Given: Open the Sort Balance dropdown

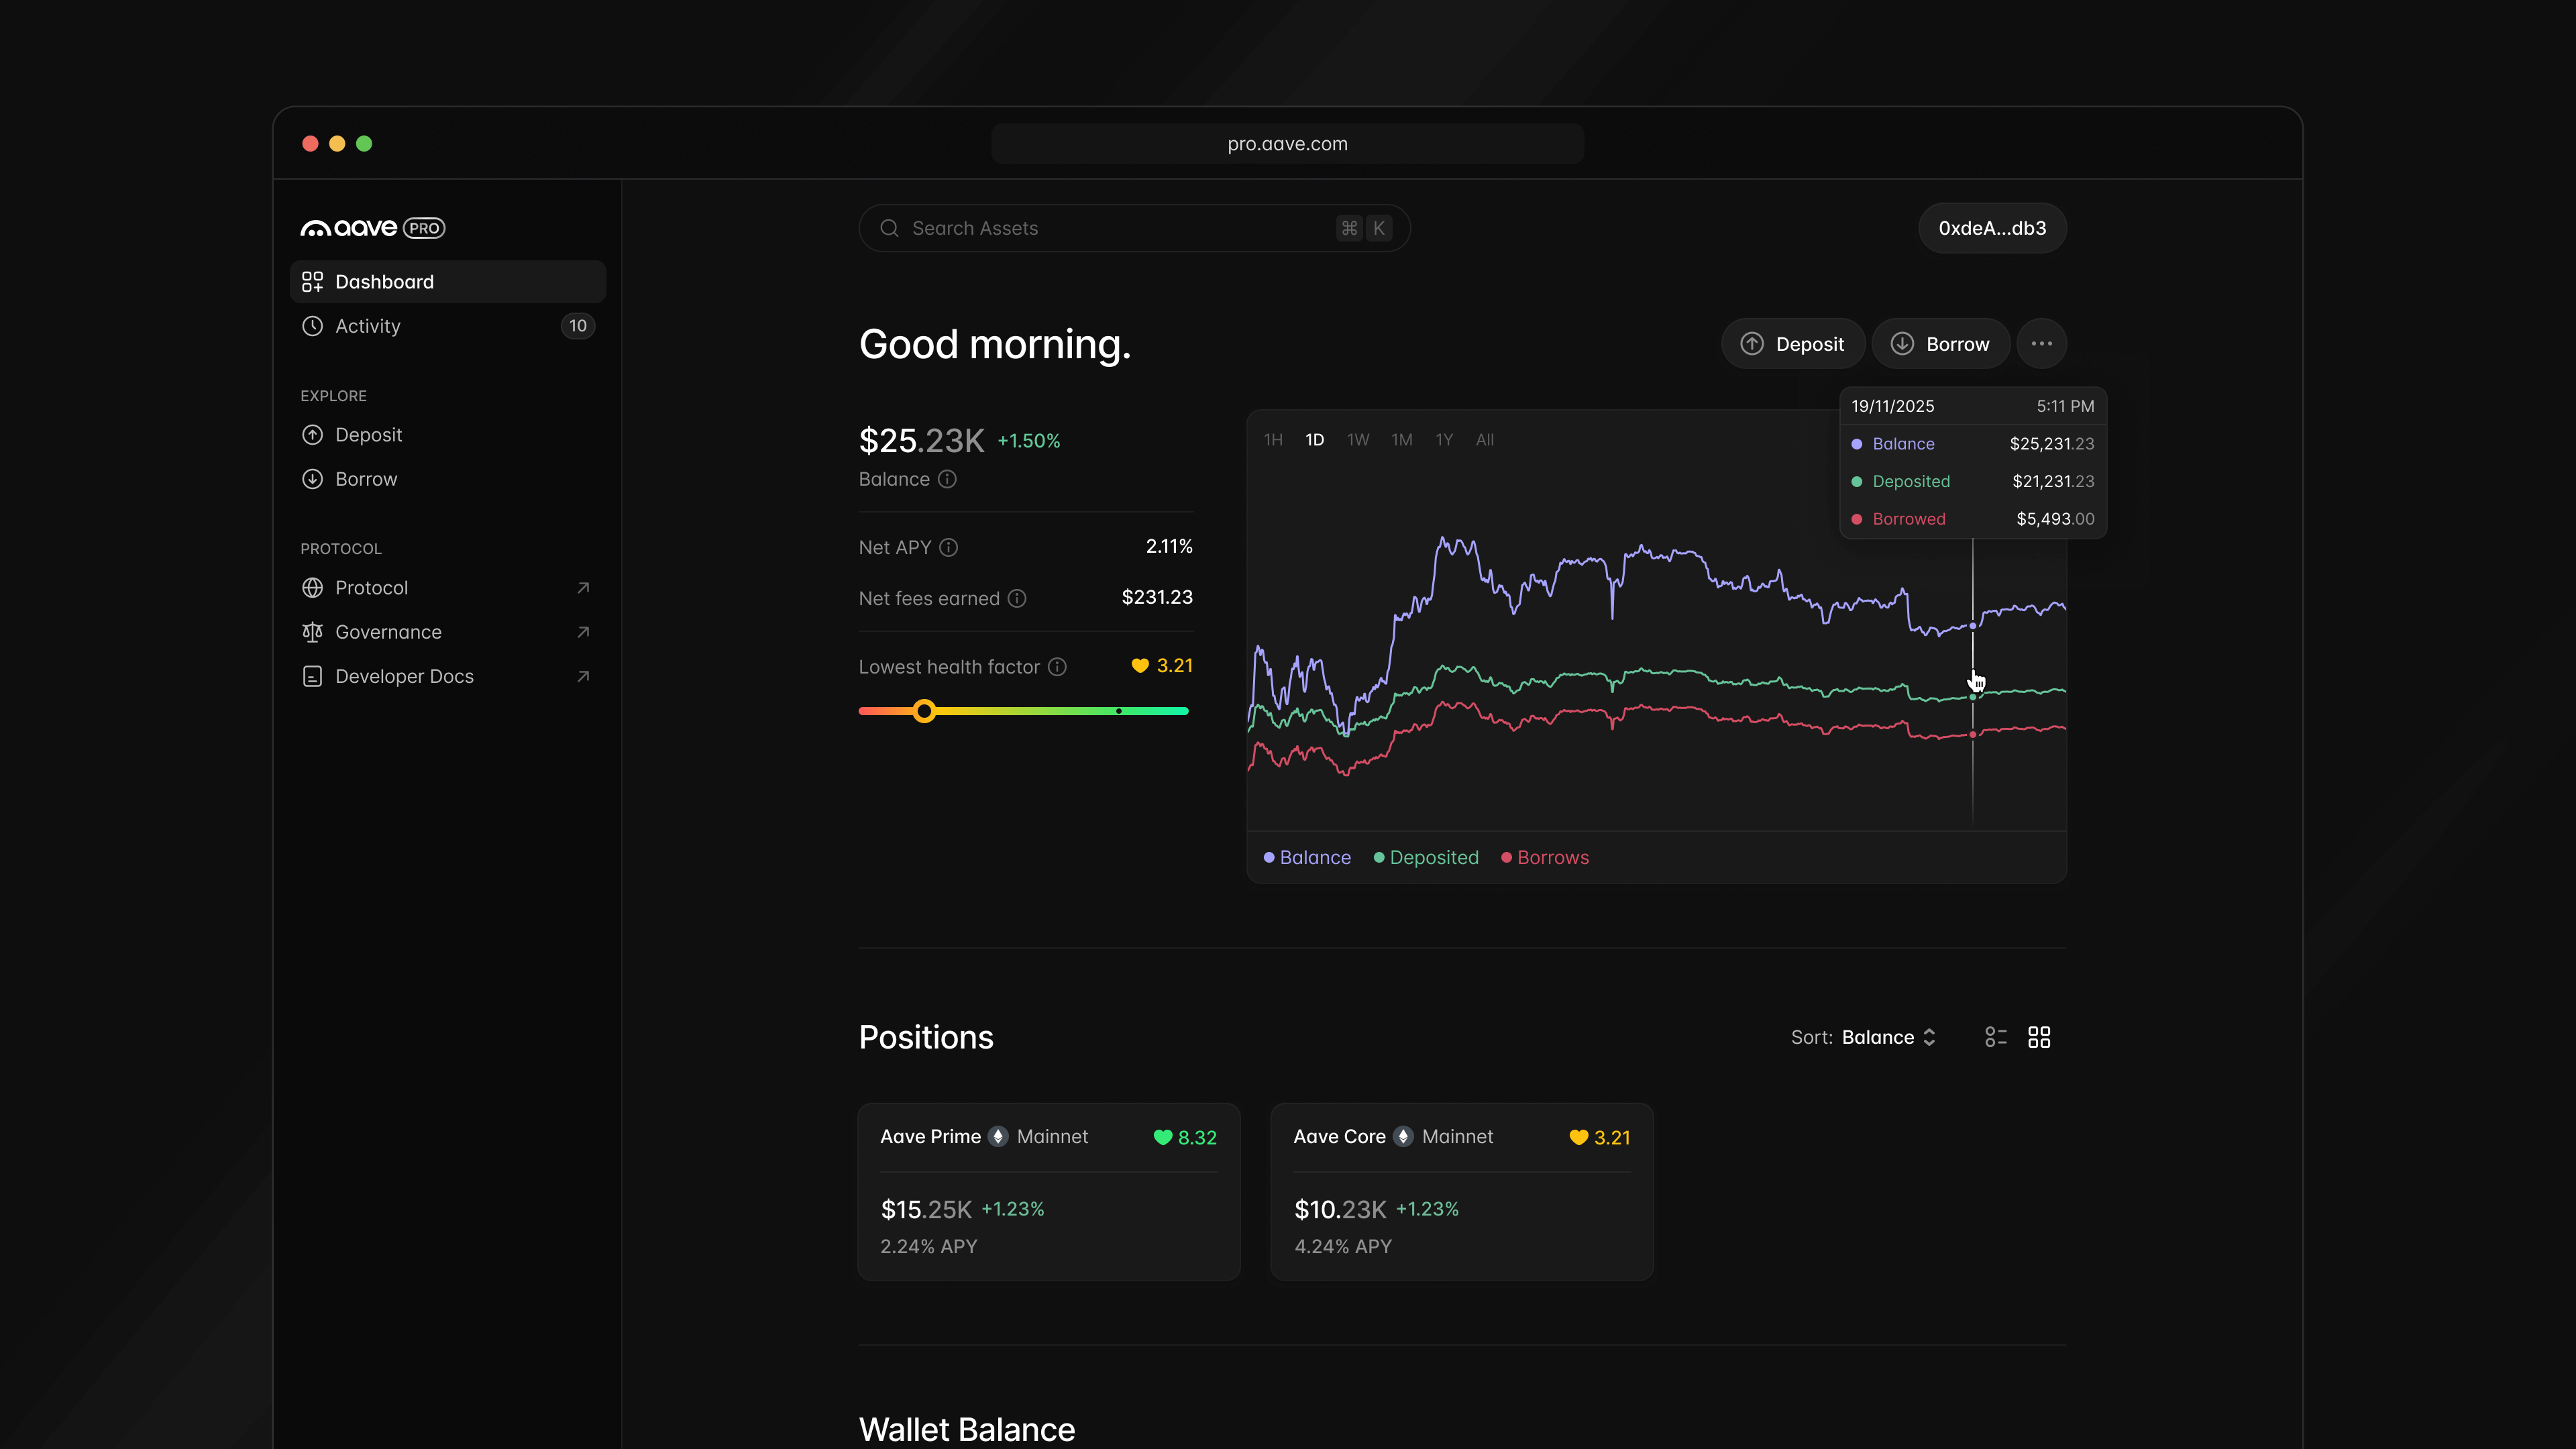Looking at the screenshot, I should pyautogui.click(x=1888, y=1037).
